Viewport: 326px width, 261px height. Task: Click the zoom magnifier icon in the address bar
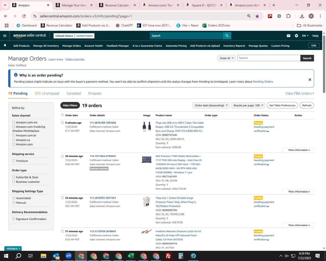[x=249, y=16]
